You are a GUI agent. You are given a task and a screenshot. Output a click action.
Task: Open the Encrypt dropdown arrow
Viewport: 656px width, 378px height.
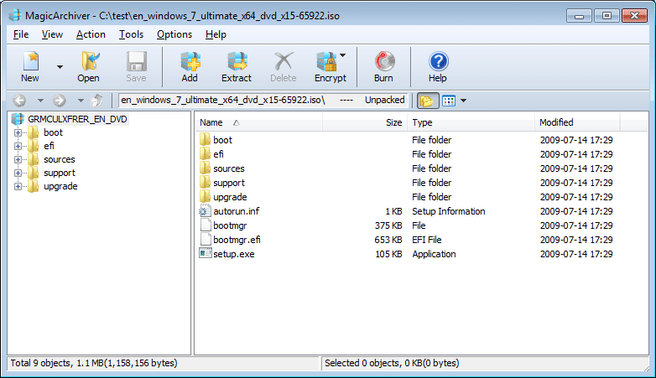342,55
